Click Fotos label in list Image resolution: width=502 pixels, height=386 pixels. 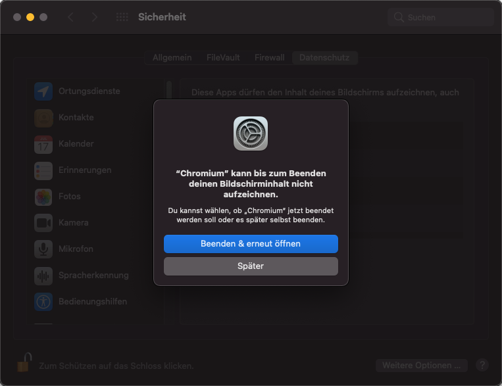click(x=70, y=196)
